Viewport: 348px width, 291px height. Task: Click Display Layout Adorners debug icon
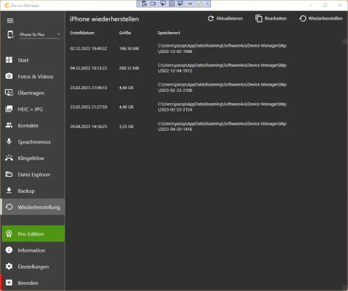(172, 3)
